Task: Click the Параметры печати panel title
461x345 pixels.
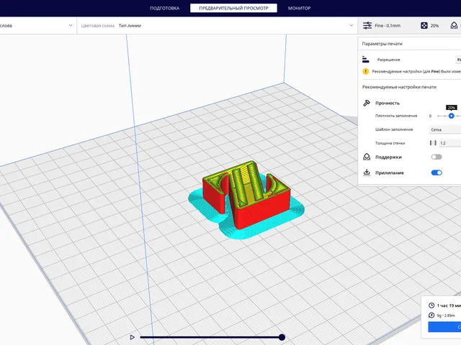Action: [382, 44]
